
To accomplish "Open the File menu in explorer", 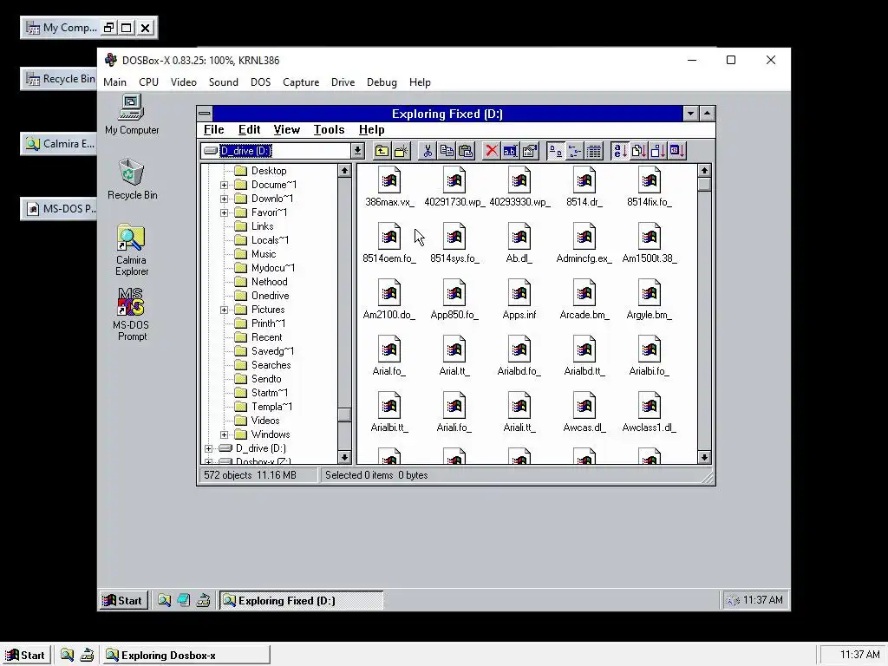I will pos(214,130).
